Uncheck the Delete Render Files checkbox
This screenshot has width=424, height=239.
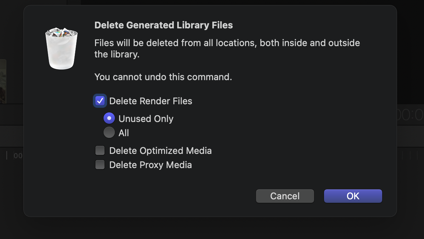point(100,101)
